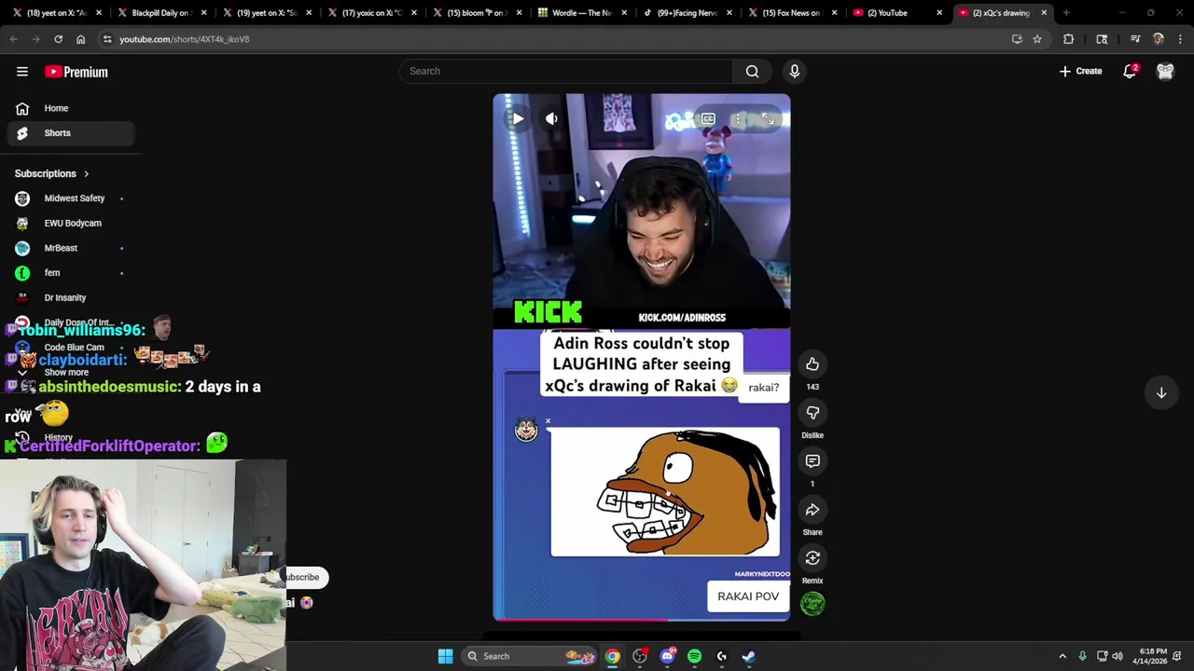The width and height of the screenshot is (1194, 671).
Task: Open the taskbar volume control
Action: (x=1118, y=656)
